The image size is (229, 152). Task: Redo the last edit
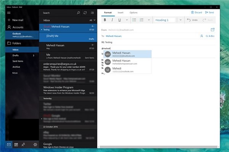click(x=208, y=20)
